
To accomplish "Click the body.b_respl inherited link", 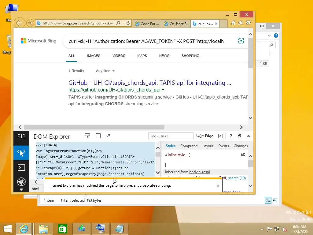I will point(199,172).
